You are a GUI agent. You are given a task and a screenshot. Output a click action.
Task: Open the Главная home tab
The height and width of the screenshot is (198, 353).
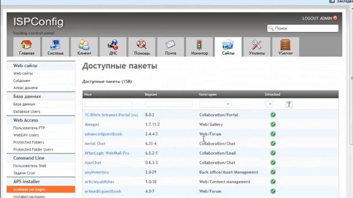[x=26, y=47]
